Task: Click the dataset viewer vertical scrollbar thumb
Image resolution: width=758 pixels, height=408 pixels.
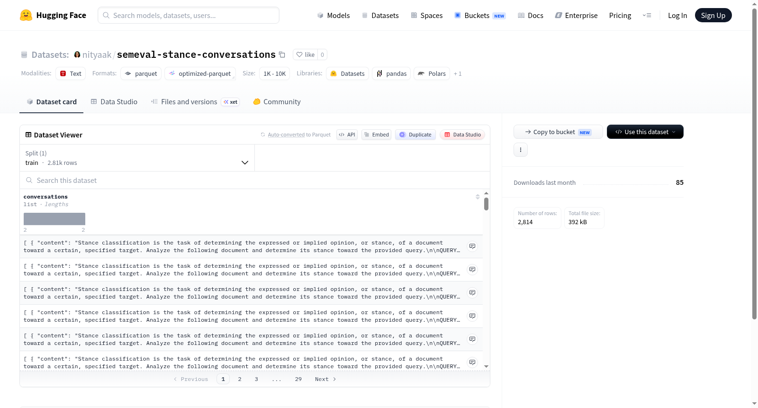Action: [x=486, y=204]
